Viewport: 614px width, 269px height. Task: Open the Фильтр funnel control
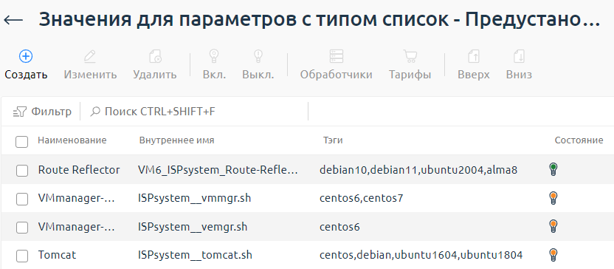coord(42,112)
